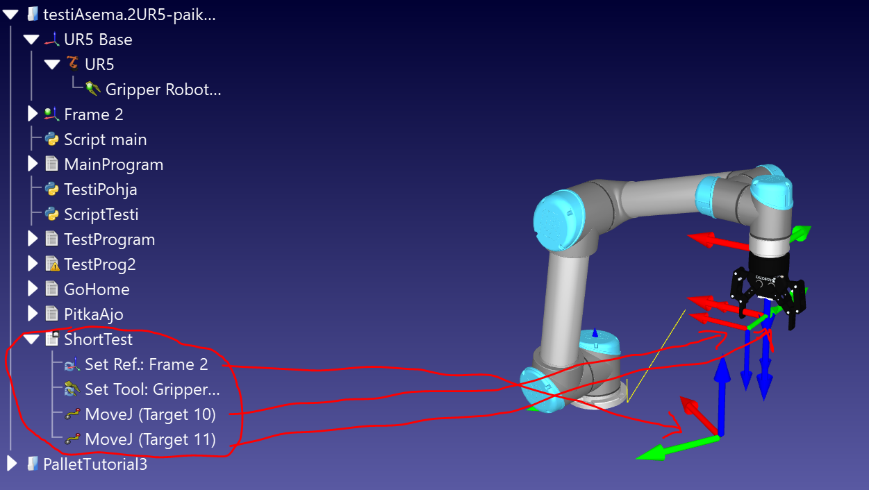
Task: Click the Gripper Robot tool icon
Action: click(x=93, y=90)
